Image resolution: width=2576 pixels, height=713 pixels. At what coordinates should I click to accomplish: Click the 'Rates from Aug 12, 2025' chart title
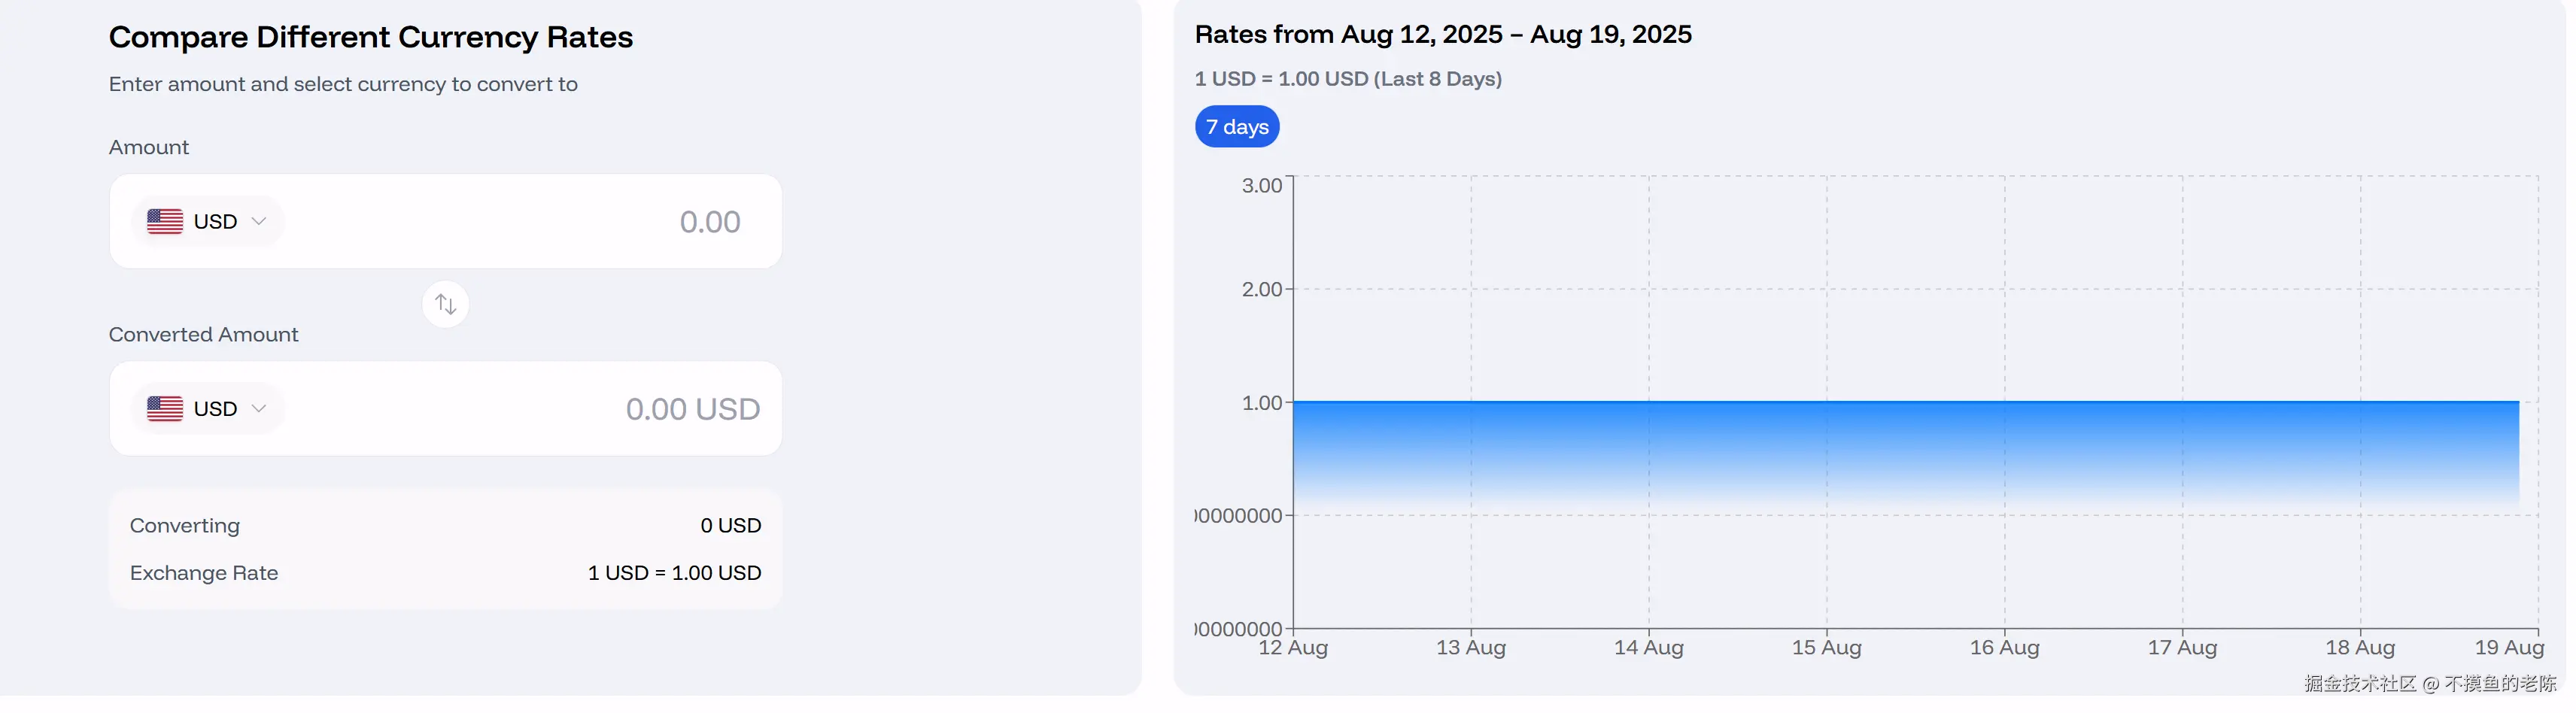pyautogui.click(x=1442, y=35)
